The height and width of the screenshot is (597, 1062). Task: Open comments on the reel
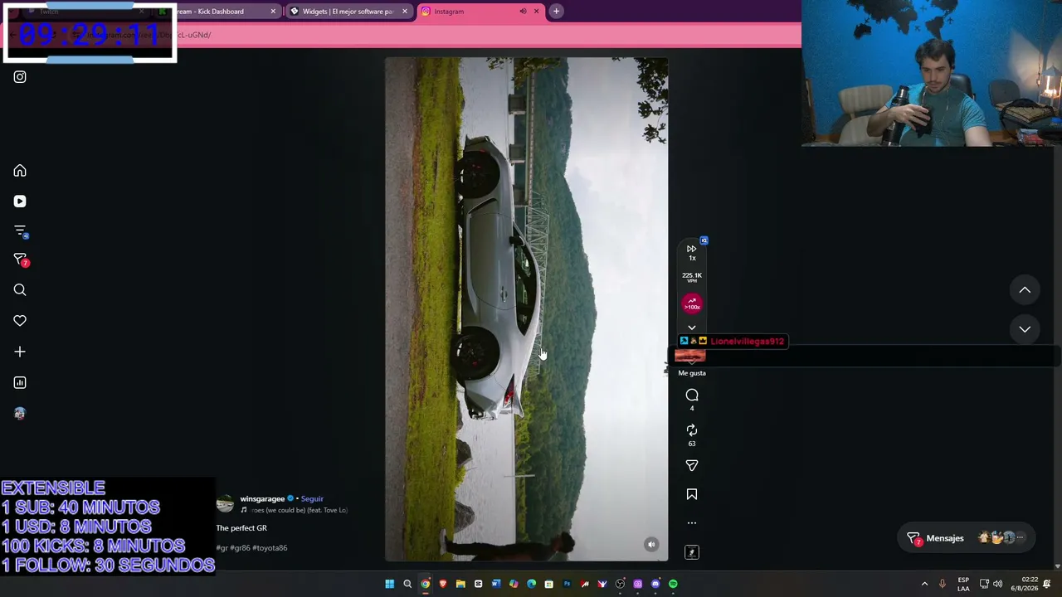point(692,396)
